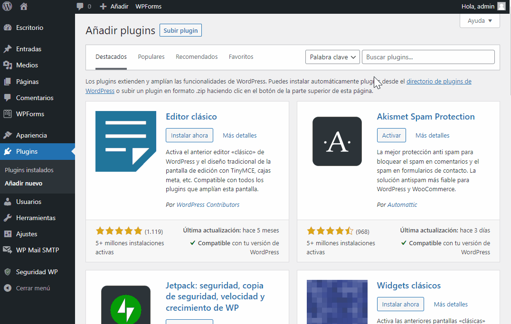The width and height of the screenshot is (511, 324).
Task: Switch to the Recomendados tab
Action: pos(197,57)
